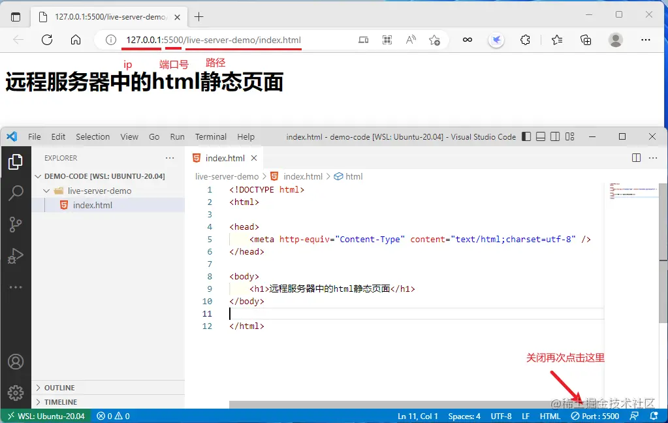Open the View menu
Screen dimensions: 668x423
(129, 136)
